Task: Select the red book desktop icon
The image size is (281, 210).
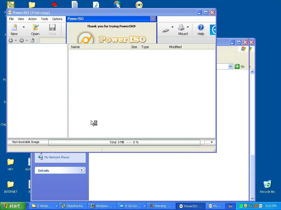Action: 54,4
